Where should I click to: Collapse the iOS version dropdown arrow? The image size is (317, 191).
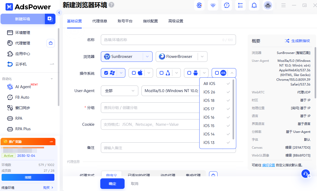(232, 73)
